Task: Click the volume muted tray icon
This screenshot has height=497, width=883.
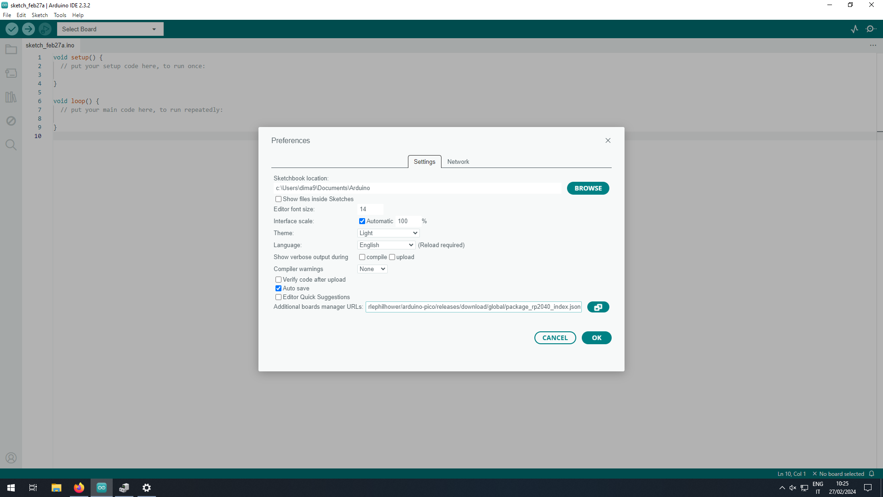Action: (x=793, y=488)
